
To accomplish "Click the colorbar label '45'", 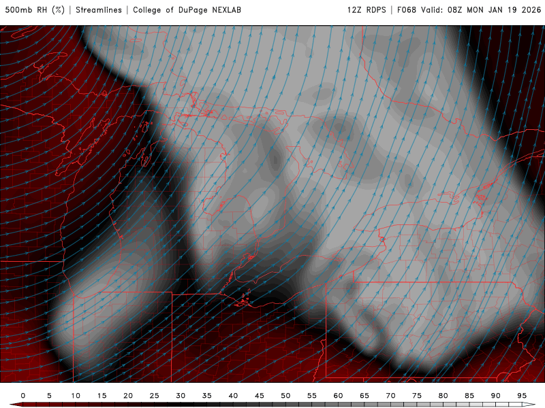I will point(260,396).
